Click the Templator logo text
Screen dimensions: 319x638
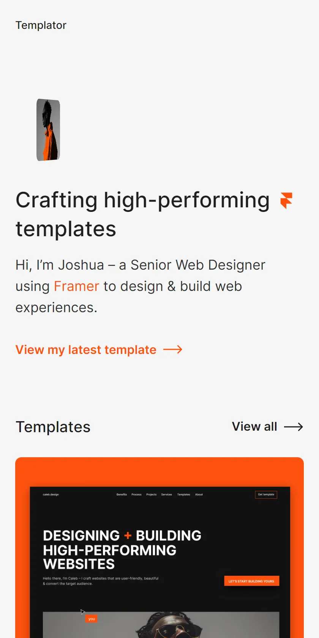pyautogui.click(x=41, y=25)
